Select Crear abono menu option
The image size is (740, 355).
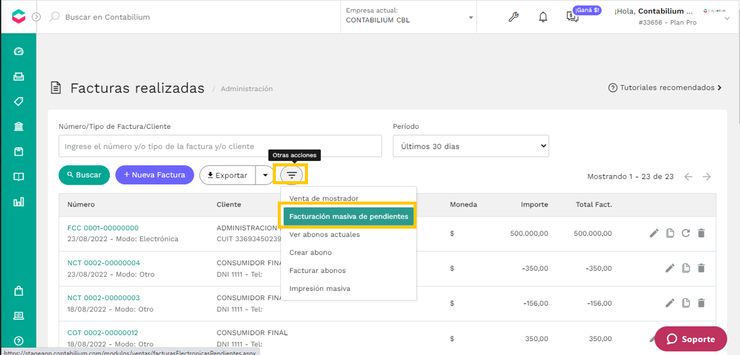(x=349, y=252)
